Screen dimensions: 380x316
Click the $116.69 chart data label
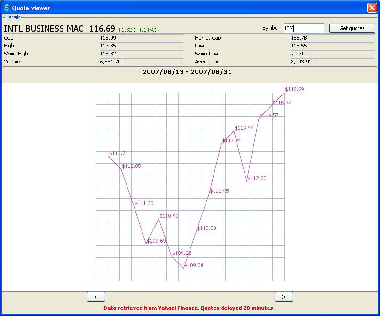(x=294, y=89)
